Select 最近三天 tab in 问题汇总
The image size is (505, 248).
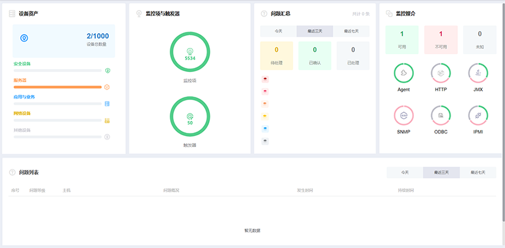[x=315, y=31]
